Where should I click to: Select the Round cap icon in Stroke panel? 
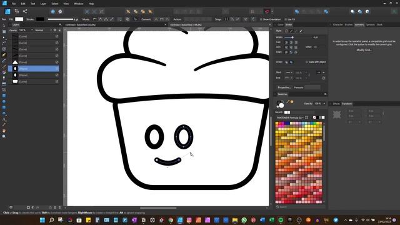click(286, 42)
